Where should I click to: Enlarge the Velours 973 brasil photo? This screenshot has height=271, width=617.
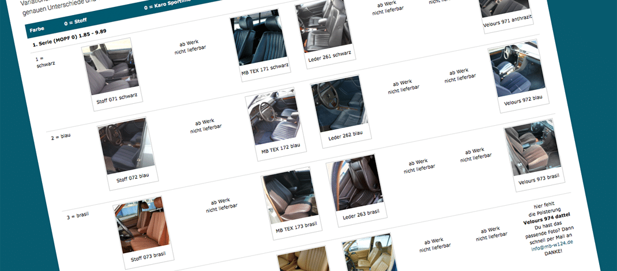click(x=533, y=148)
